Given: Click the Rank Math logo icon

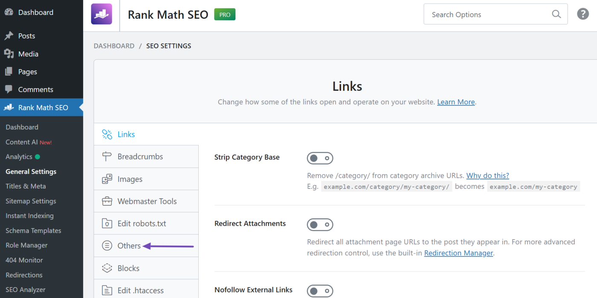Looking at the screenshot, I should click(101, 14).
